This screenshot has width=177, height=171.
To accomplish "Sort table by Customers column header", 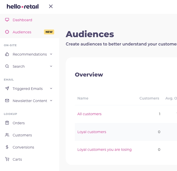I will click(149, 98).
